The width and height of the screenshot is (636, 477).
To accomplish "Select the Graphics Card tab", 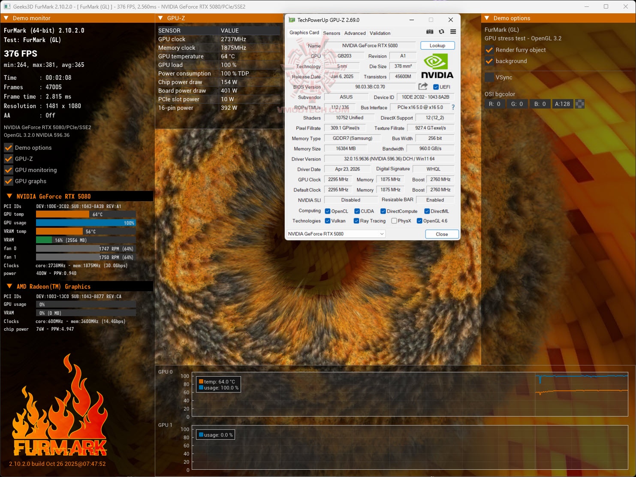I will point(304,33).
